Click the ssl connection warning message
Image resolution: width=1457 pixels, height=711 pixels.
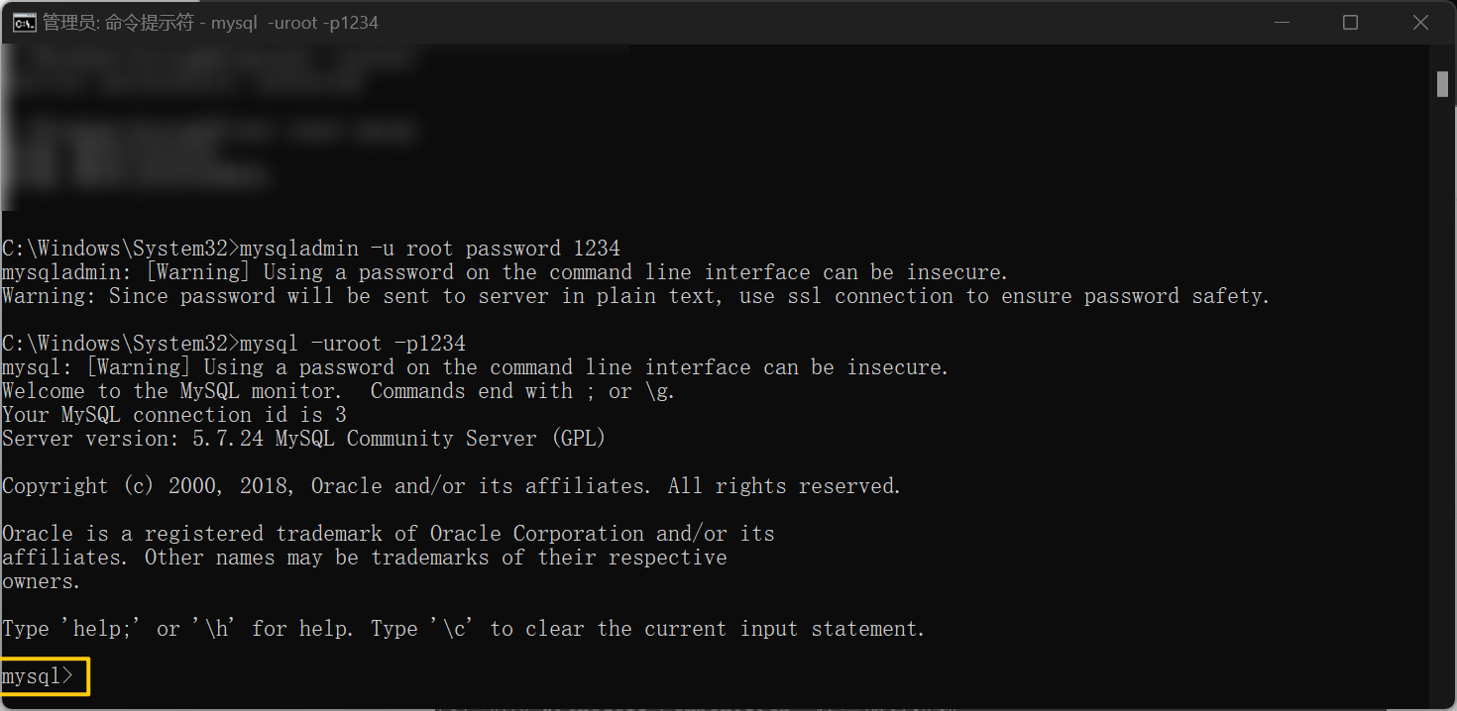tap(634, 295)
